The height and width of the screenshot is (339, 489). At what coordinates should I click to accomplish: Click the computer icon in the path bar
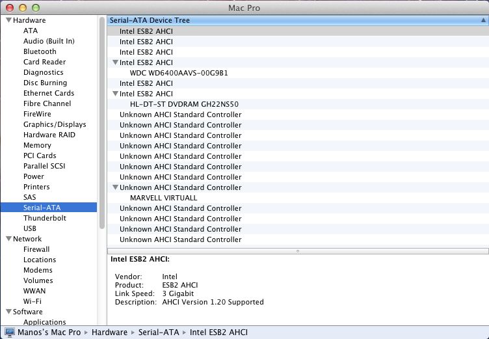pyautogui.click(x=9, y=332)
